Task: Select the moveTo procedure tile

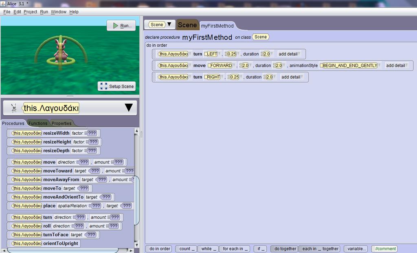Action: [50, 188]
